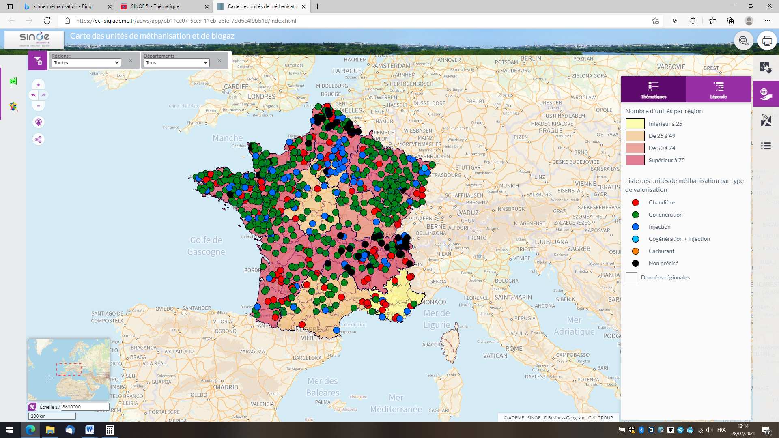The height and width of the screenshot is (438, 779).
Task: Zoom in with the plus button
Action: 39,85
